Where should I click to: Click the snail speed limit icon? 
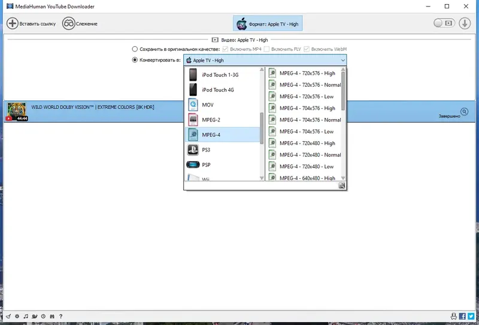coord(35,317)
